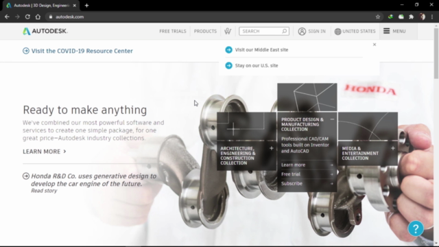Image resolution: width=439 pixels, height=247 pixels.
Task: Click the site lock icon in address bar
Action: 51,16
